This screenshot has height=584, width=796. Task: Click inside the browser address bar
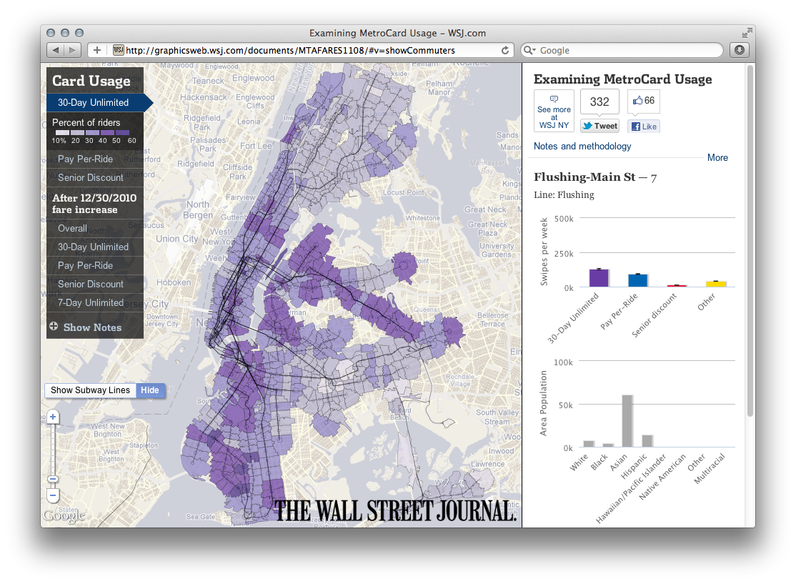[307, 50]
